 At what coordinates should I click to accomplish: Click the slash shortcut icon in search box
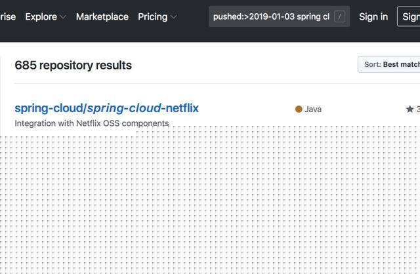(x=339, y=16)
